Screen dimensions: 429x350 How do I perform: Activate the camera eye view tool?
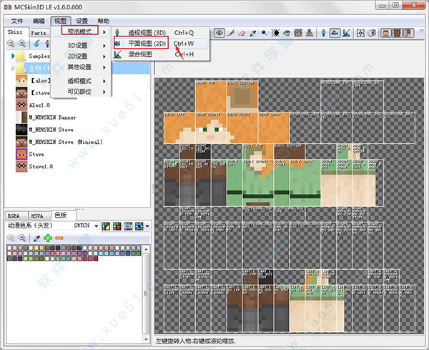pyautogui.click(x=220, y=33)
